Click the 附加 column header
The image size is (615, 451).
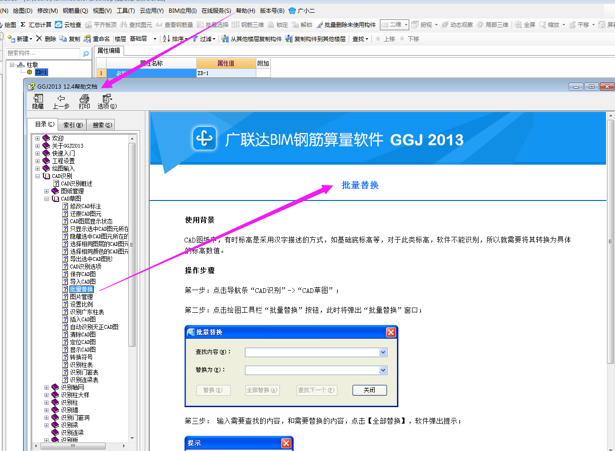click(x=263, y=63)
